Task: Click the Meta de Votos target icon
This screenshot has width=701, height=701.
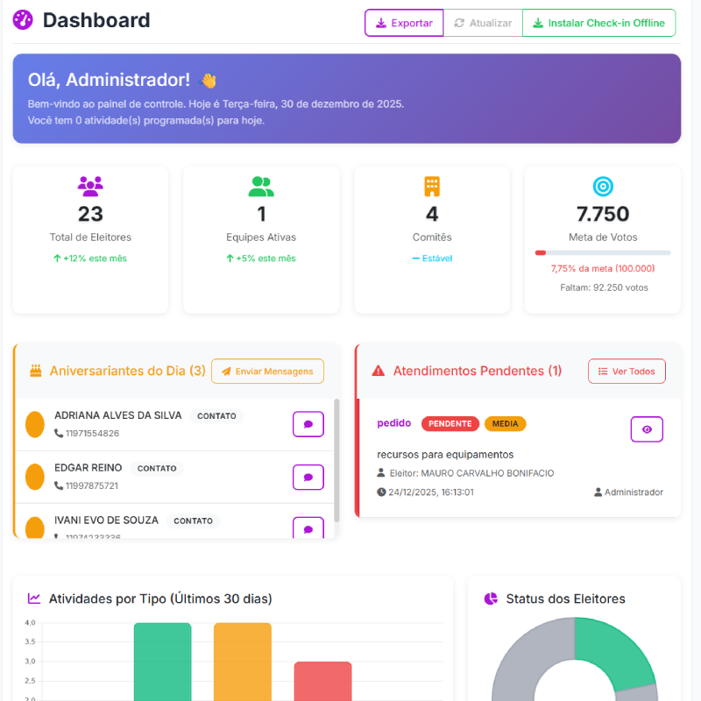Action: click(603, 186)
